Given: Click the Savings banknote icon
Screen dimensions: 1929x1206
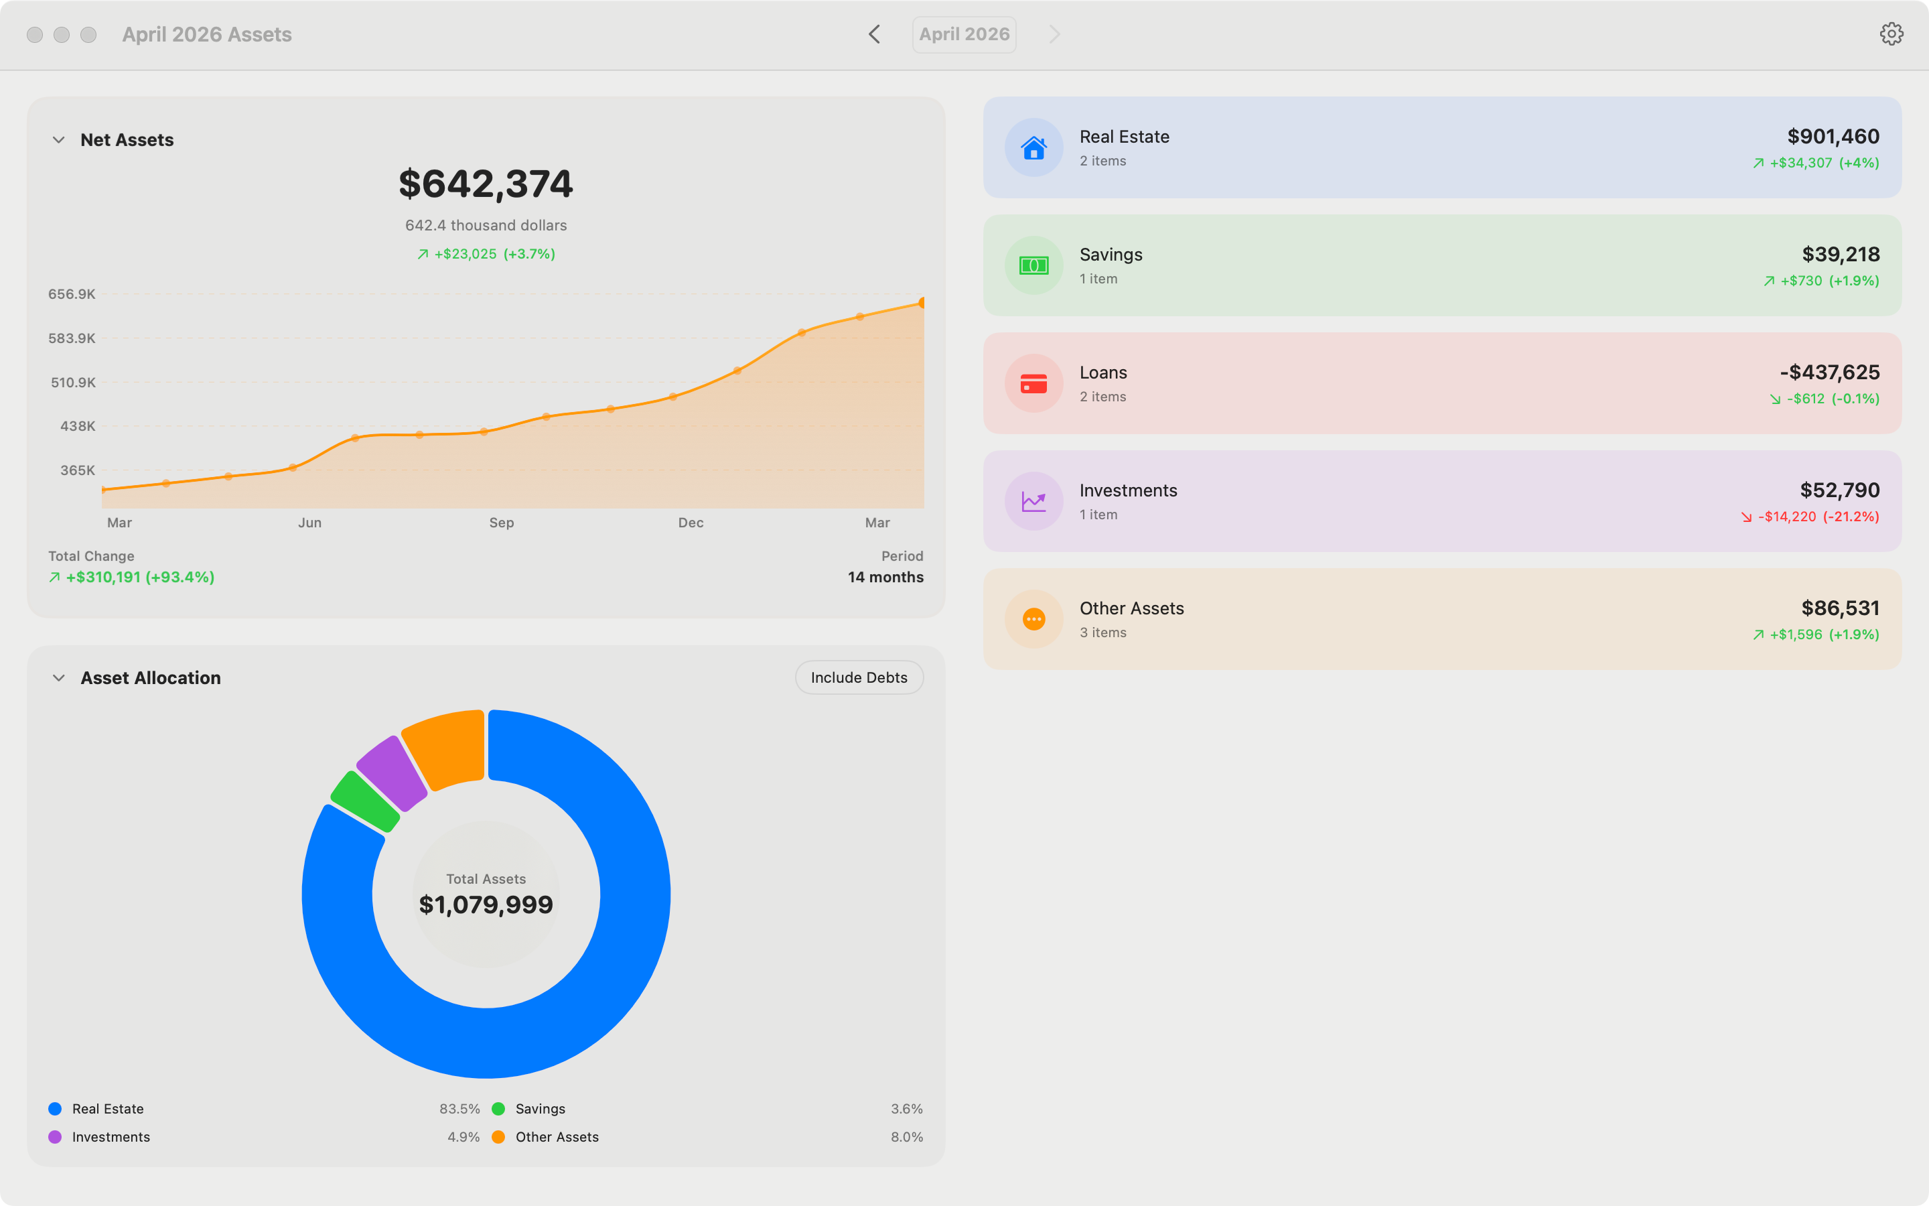Looking at the screenshot, I should point(1034,265).
